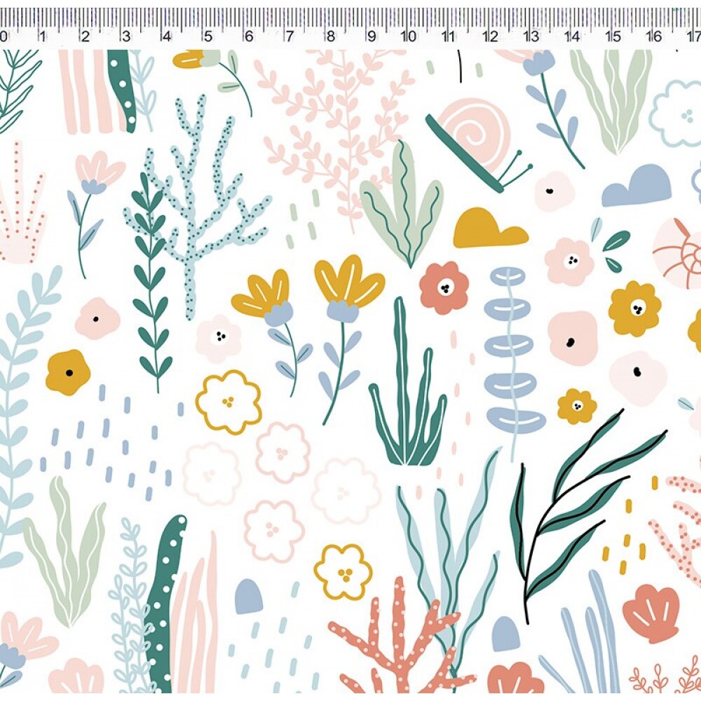Image resolution: width=701 pixels, height=701 pixels.
Task: Click the dark green leafy stem plant
Action: click(x=151, y=280)
